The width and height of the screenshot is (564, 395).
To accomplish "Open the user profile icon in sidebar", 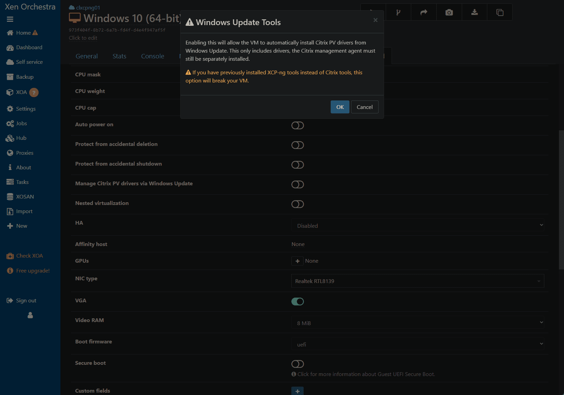I will click(x=30, y=315).
